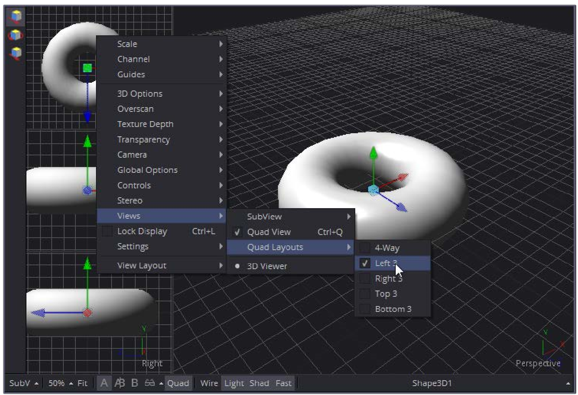Viewport: 578px width, 395px height.
Task: Toggle the Wire display button
Action: (209, 383)
